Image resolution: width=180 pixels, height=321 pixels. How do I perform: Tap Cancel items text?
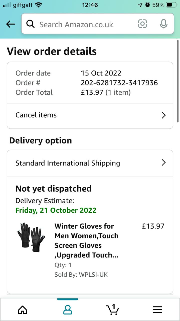(36, 115)
